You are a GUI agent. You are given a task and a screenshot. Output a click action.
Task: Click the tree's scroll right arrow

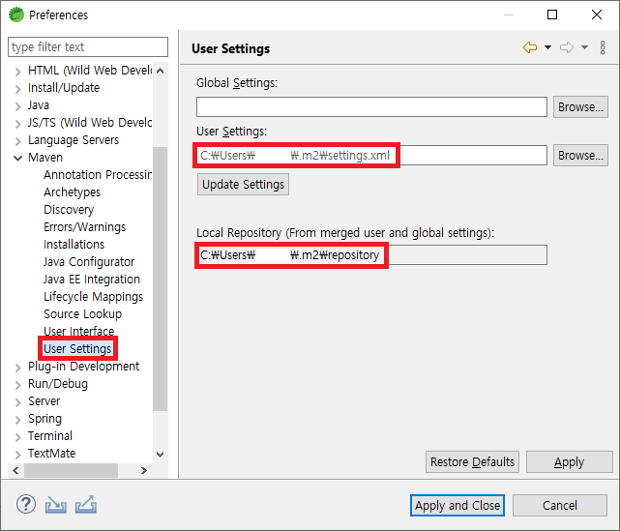[x=144, y=470]
